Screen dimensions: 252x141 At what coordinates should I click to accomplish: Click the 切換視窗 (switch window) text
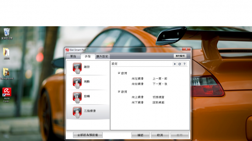[x=158, y=97]
